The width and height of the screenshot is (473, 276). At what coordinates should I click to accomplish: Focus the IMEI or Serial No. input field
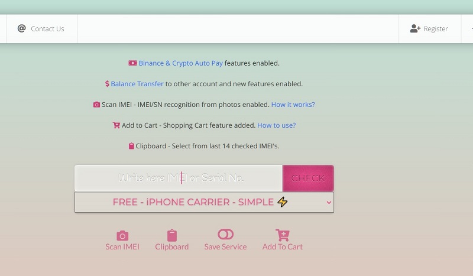coord(179,178)
